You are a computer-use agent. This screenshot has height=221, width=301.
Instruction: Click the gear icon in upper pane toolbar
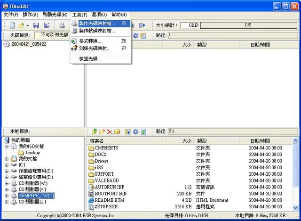point(135,36)
